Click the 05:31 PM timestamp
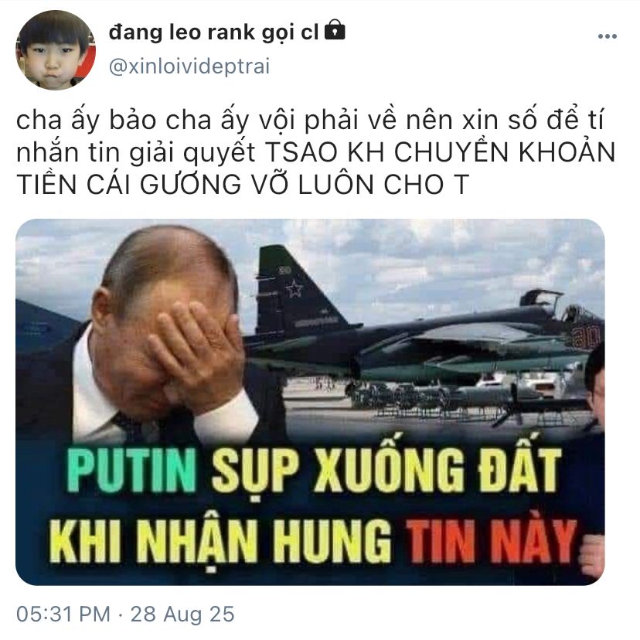640x640 pixels. pyautogui.click(x=63, y=614)
